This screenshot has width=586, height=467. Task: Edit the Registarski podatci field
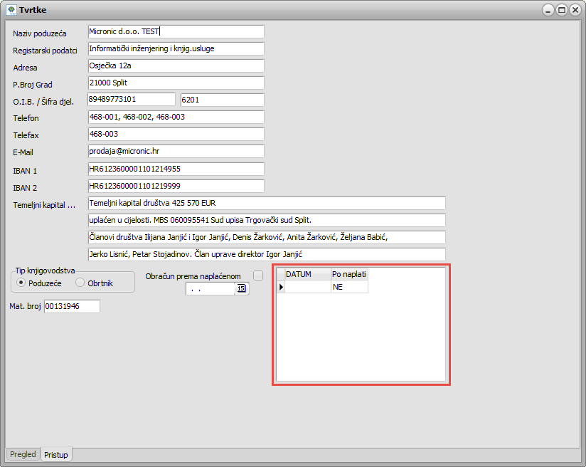(176, 48)
